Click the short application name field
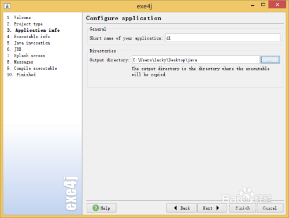 (223, 38)
